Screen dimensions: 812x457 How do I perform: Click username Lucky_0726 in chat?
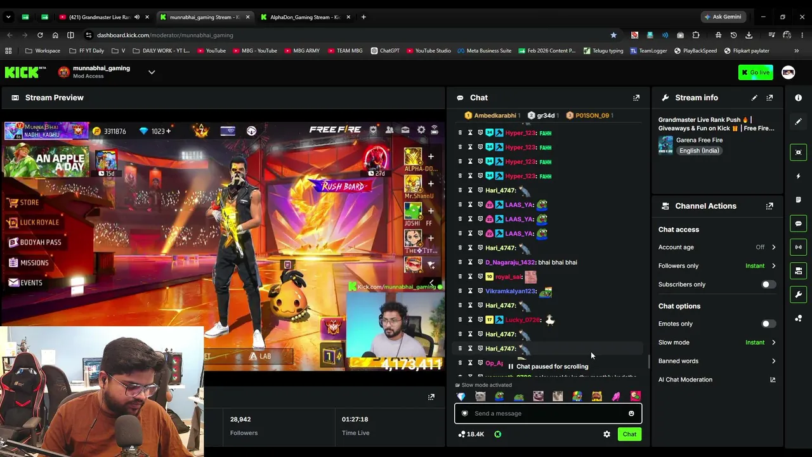click(x=523, y=320)
